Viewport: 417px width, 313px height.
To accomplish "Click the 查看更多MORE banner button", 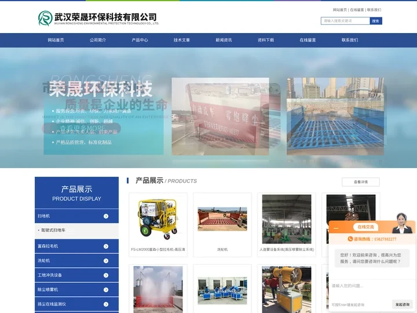I will tap(82, 128).
